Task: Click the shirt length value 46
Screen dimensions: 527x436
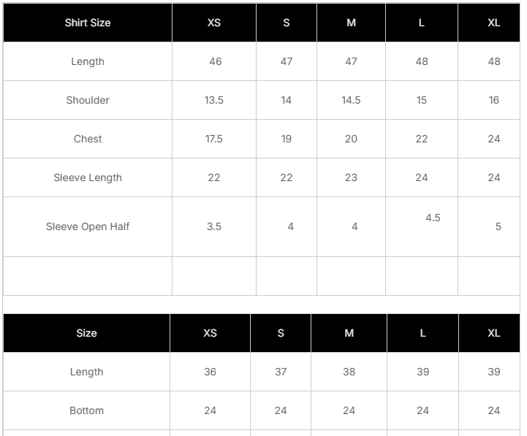Action: pyautogui.click(x=215, y=61)
